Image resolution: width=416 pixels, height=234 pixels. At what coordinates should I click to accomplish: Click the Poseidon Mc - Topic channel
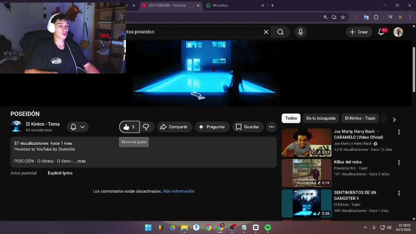pos(351,168)
